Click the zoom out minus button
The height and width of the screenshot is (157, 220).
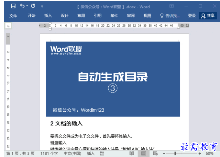tap(164, 154)
